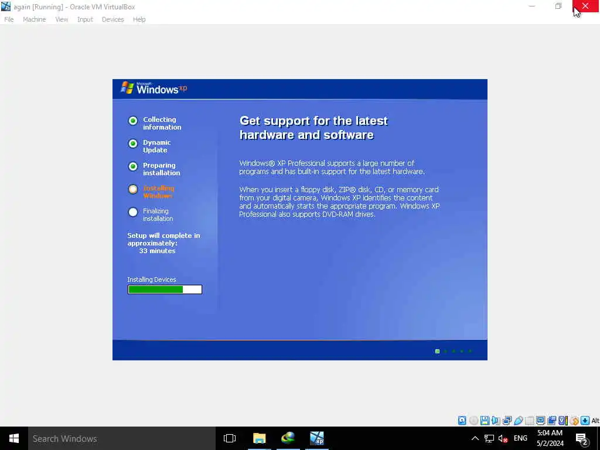Click the Installing Devices progress bar
This screenshot has width=600, height=450.
[x=165, y=289]
